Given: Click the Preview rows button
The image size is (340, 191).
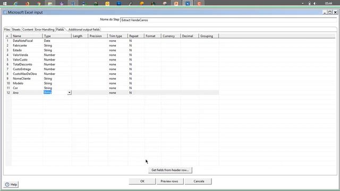Looking at the screenshot, I should tap(169, 181).
